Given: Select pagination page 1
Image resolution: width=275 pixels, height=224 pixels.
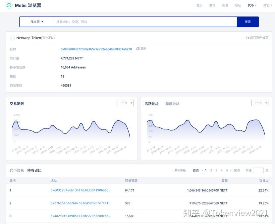Looking at the screenshot, I should (206, 170).
